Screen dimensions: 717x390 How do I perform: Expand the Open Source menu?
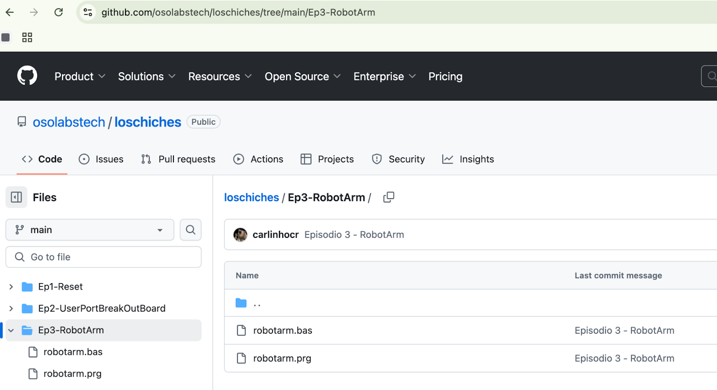click(303, 76)
